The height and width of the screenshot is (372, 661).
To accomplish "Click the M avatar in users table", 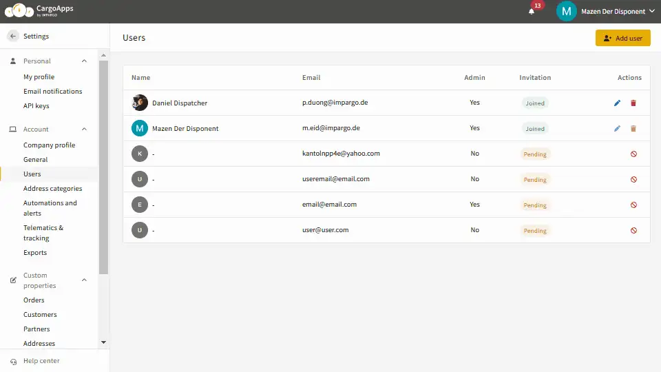I will (x=140, y=128).
